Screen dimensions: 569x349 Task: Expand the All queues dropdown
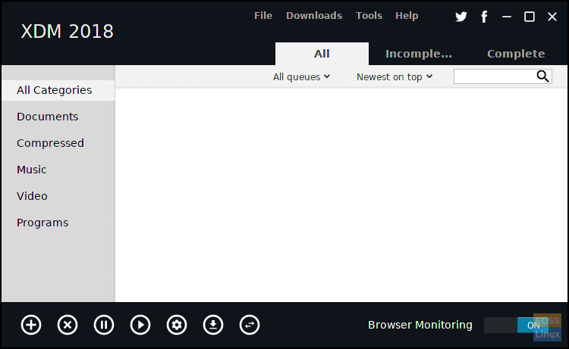pyautogui.click(x=301, y=76)
